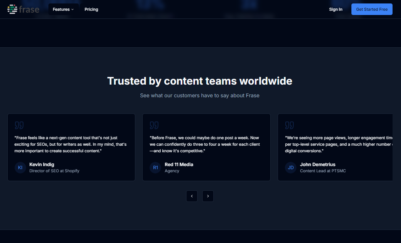Click the name "John Demetrius"
The width and height of the screenshot is (401, 243).
(318, 165)
